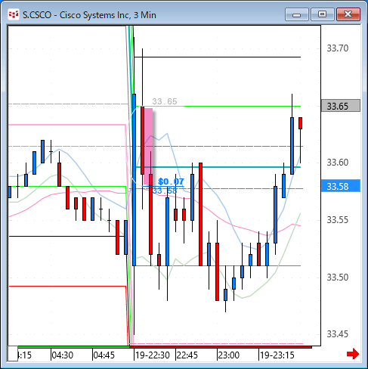This screenshot has width=368, height=369.
Task: Click the 33.45 label on the price axis
Action: pyautogui.click(x=338, y=334)
